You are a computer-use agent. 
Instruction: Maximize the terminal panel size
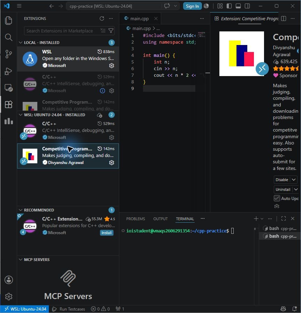[284, 218]
